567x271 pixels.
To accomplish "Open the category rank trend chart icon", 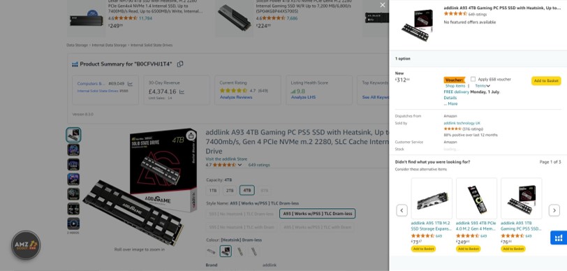I will (x=130, y=84).
